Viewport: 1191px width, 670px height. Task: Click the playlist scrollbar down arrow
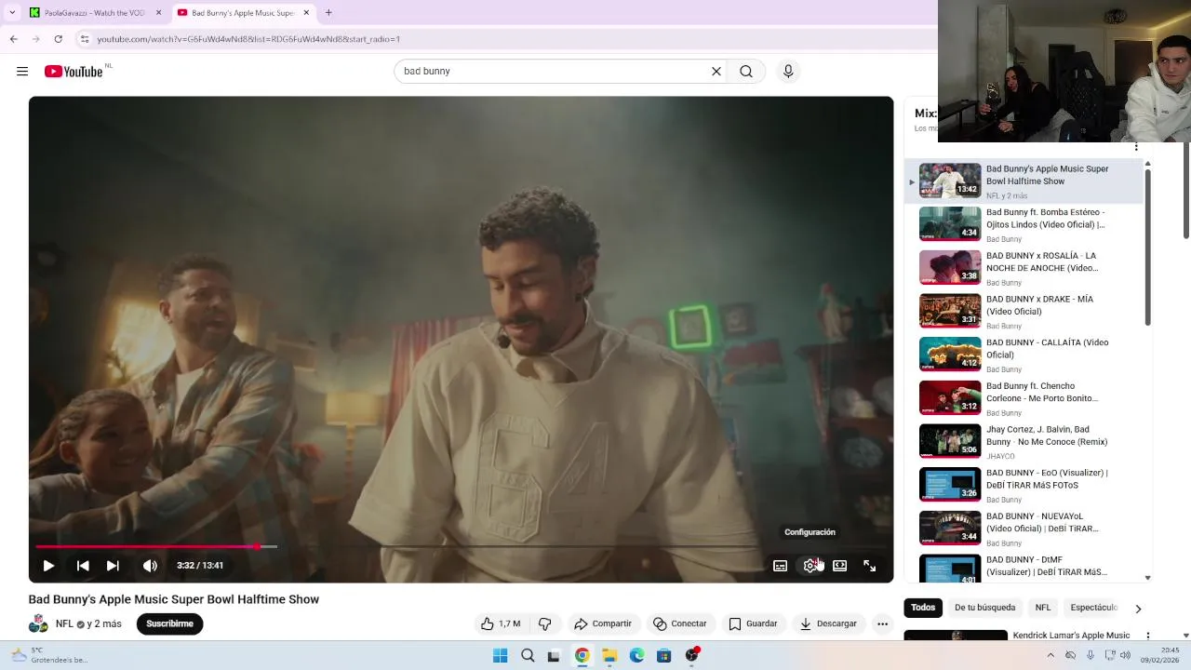(1147, 578)
